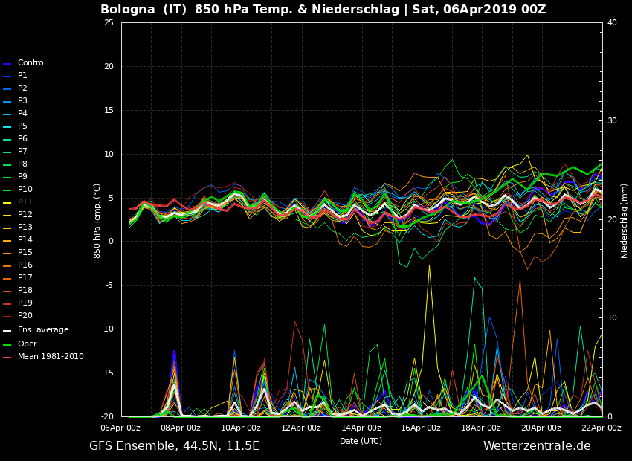
Task: Select the P10 legend entry
Action: (25, 190)
